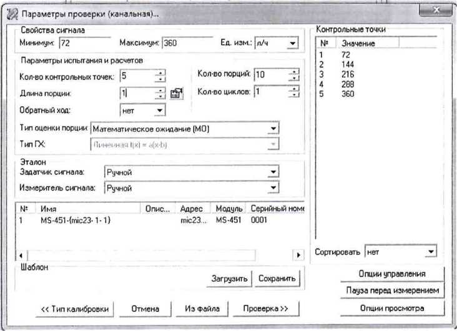
Task: Click the Отмена button
Action: coord(145,309)
